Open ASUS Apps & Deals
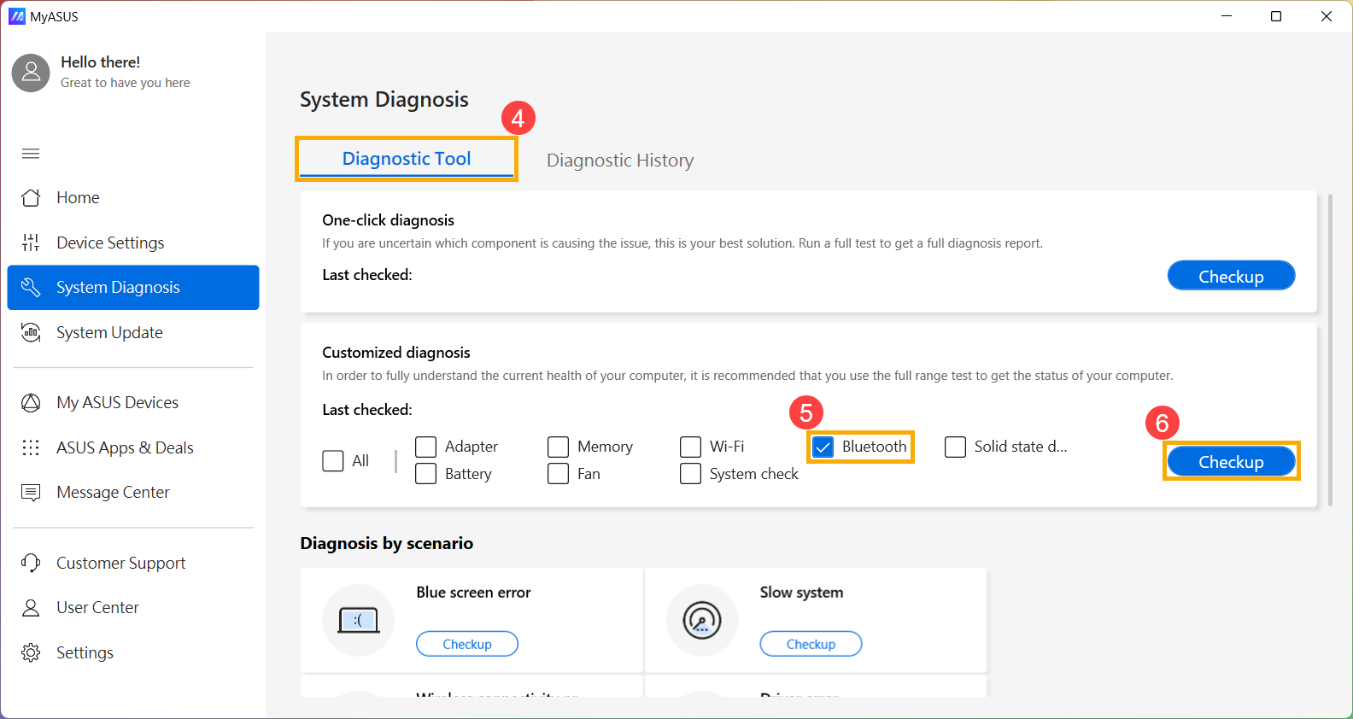The height and width of the screenshot is (719, 1353). pos(133,447)
